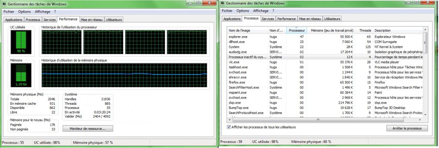
Task: Open Options menu in the performance-graphs window
Action: [x=25, y=12]
